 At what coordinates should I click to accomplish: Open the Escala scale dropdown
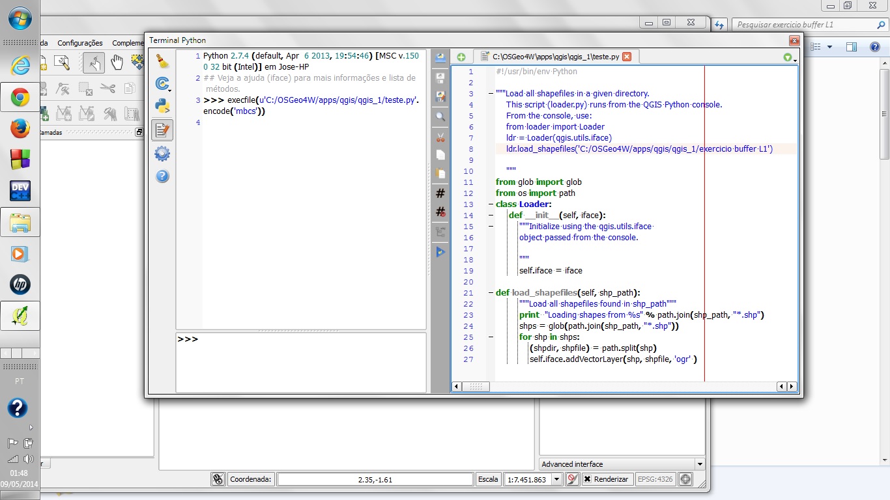click(x=556, y=479)
